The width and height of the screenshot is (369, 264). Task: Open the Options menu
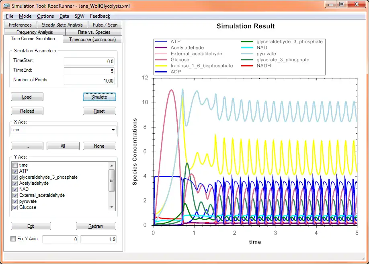45,16
